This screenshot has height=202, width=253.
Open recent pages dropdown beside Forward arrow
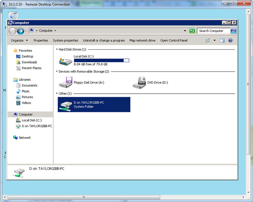(26, 31)
